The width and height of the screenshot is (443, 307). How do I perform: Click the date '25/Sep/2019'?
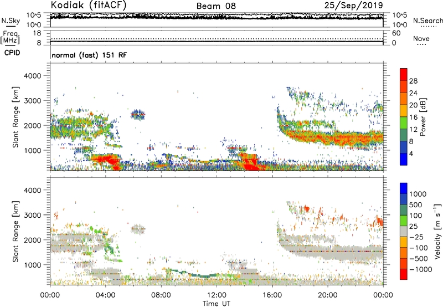tap(353, 5)
